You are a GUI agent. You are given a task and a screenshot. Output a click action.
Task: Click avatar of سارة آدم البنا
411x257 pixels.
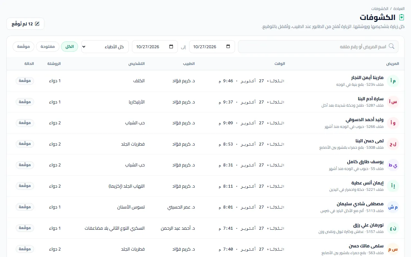393,102
